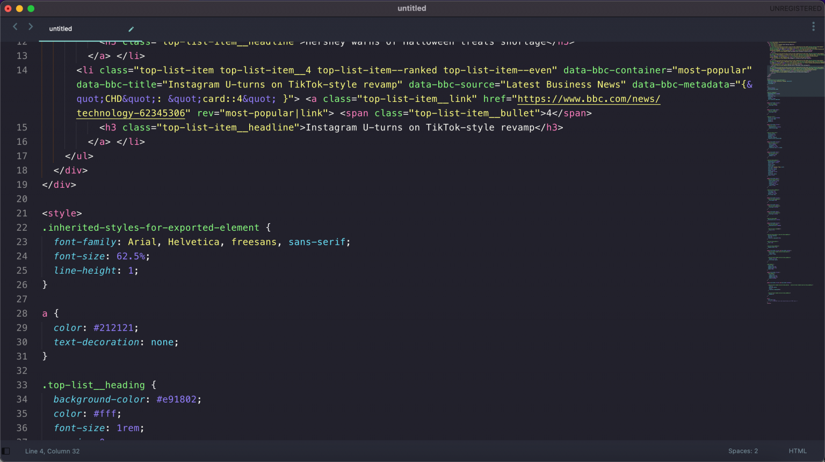Open the bbc.com/news URL in code
The width and height of the screenshot is (825, 462).
point(589,99)
